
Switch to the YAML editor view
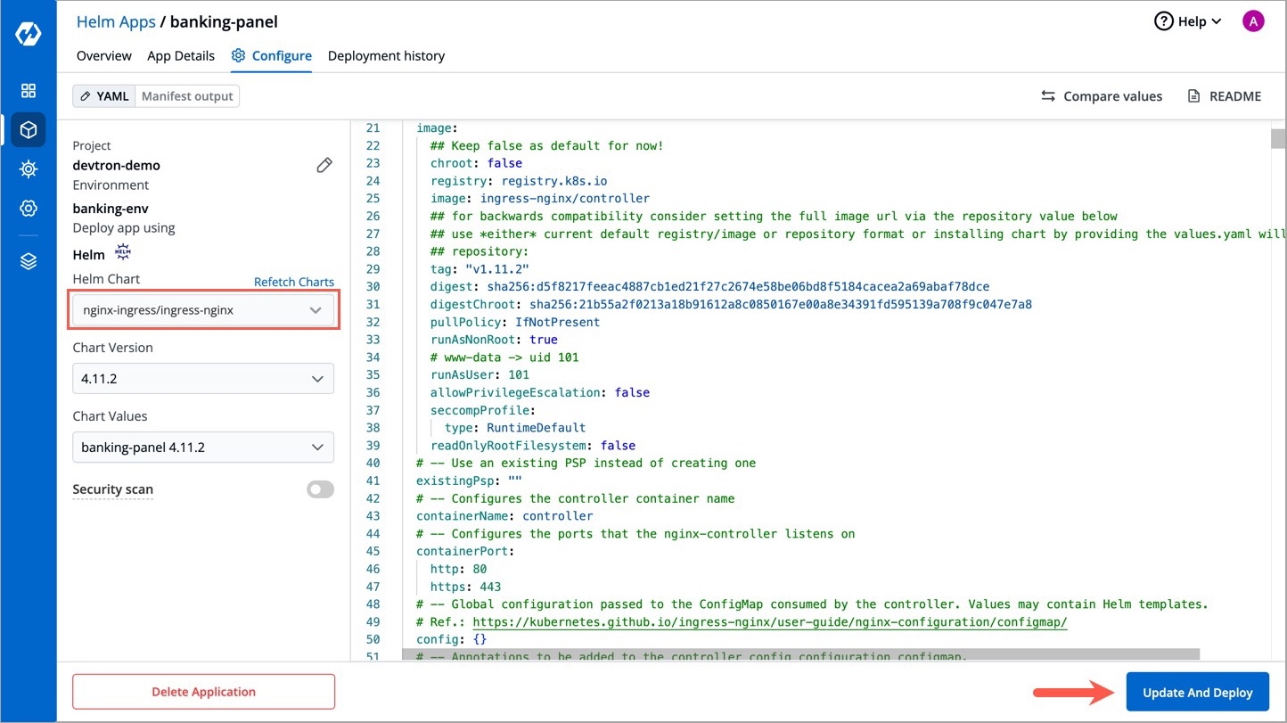coord(103,96)
